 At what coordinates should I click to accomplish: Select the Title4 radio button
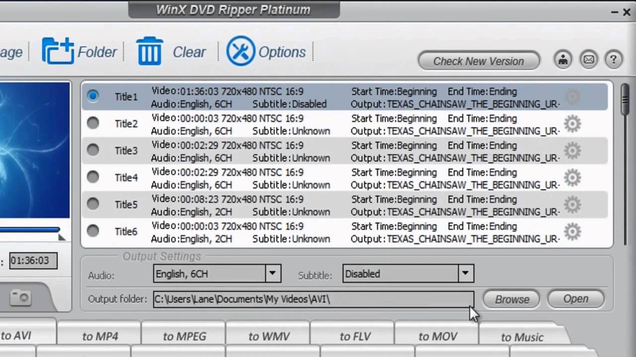point(93,177)
